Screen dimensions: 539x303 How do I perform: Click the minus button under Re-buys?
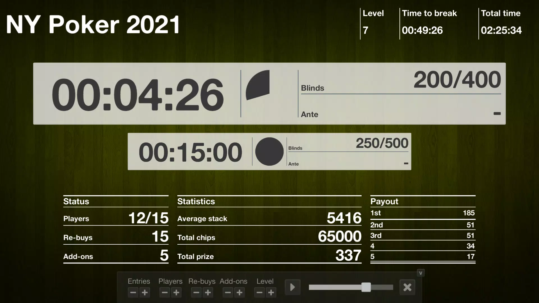(x=196, y=293)
